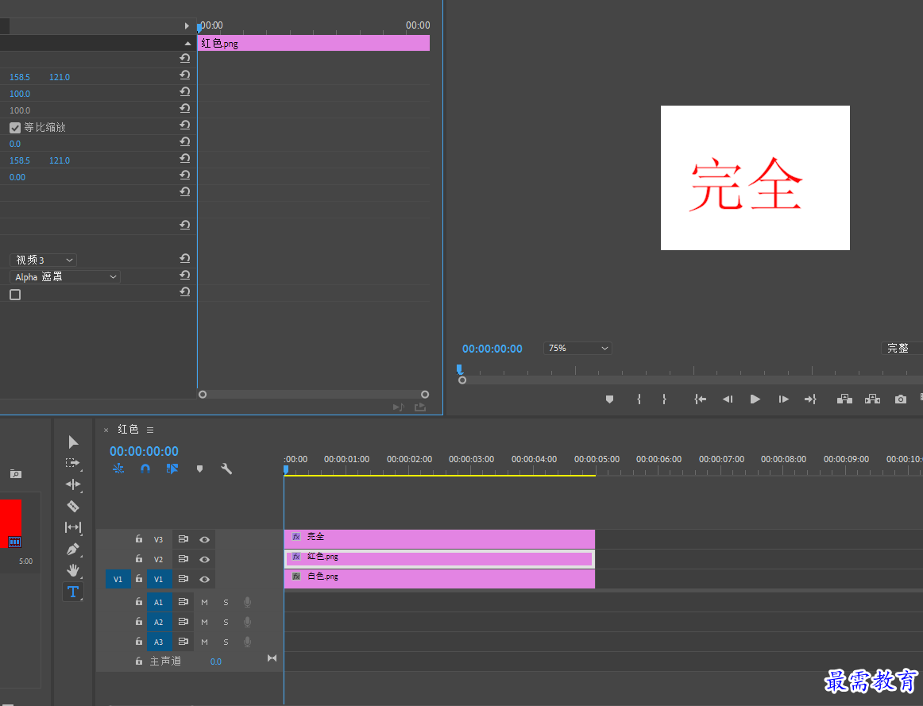This screenshot has width=923, height=706.
Task: Open the 75% zoom level dropdown
Action: click(577, 349)
